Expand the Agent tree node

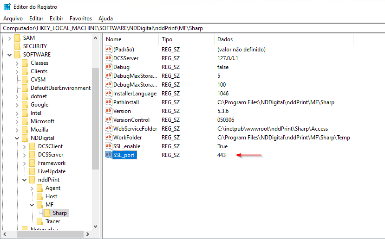click(32, 188)
